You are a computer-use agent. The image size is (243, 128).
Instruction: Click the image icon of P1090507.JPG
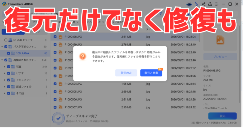coord(60,107)
